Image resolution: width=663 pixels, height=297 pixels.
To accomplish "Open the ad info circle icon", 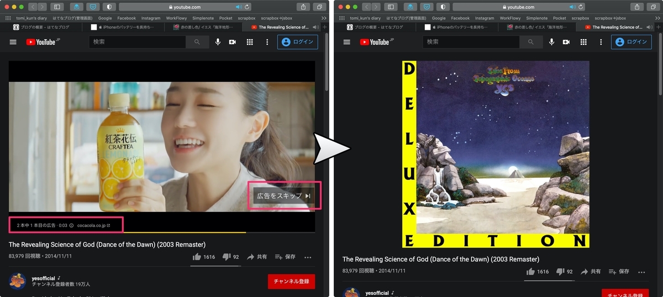I will click(x=71, y=225).
